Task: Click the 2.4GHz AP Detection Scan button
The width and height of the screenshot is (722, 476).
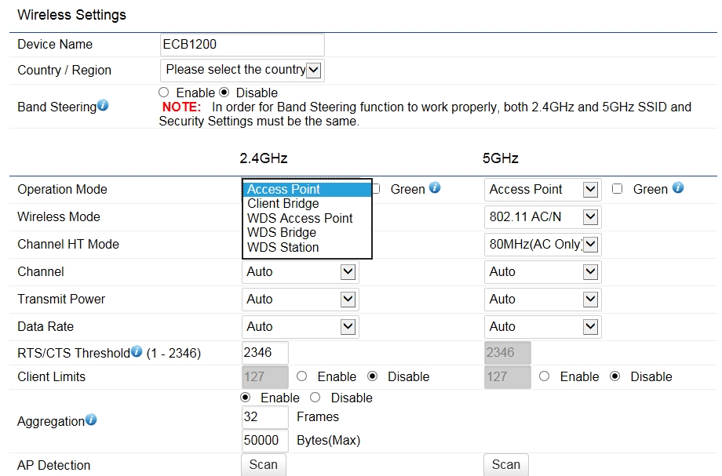Action: point(263,464)
